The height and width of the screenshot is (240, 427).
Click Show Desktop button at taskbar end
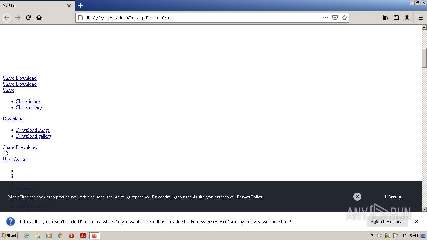click(423, 236)
